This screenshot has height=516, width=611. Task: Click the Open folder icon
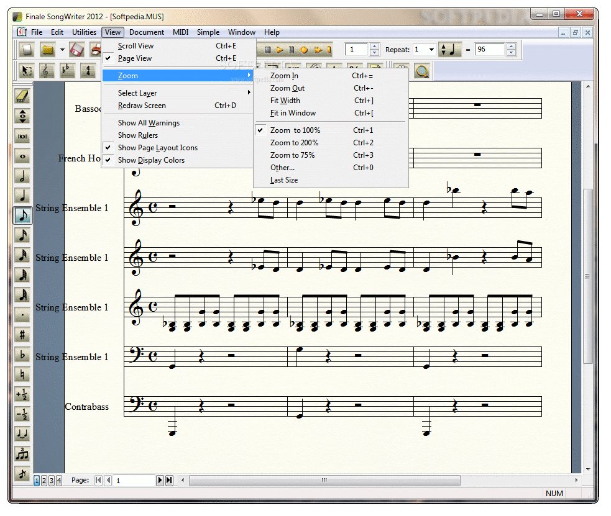tap(48, 50)
